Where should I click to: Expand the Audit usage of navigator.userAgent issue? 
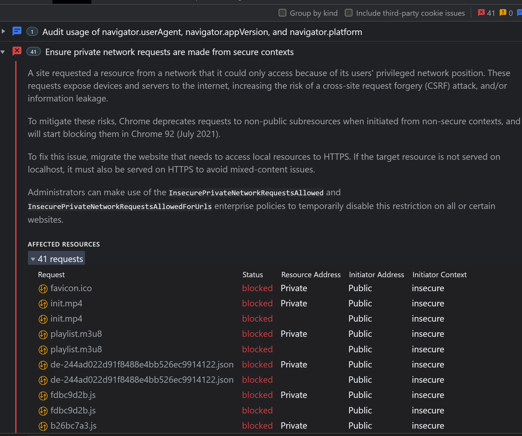(x=3, y=31)
